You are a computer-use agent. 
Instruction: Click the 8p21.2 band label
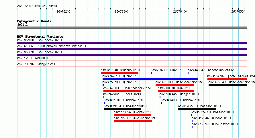click(x=22, y=25)
